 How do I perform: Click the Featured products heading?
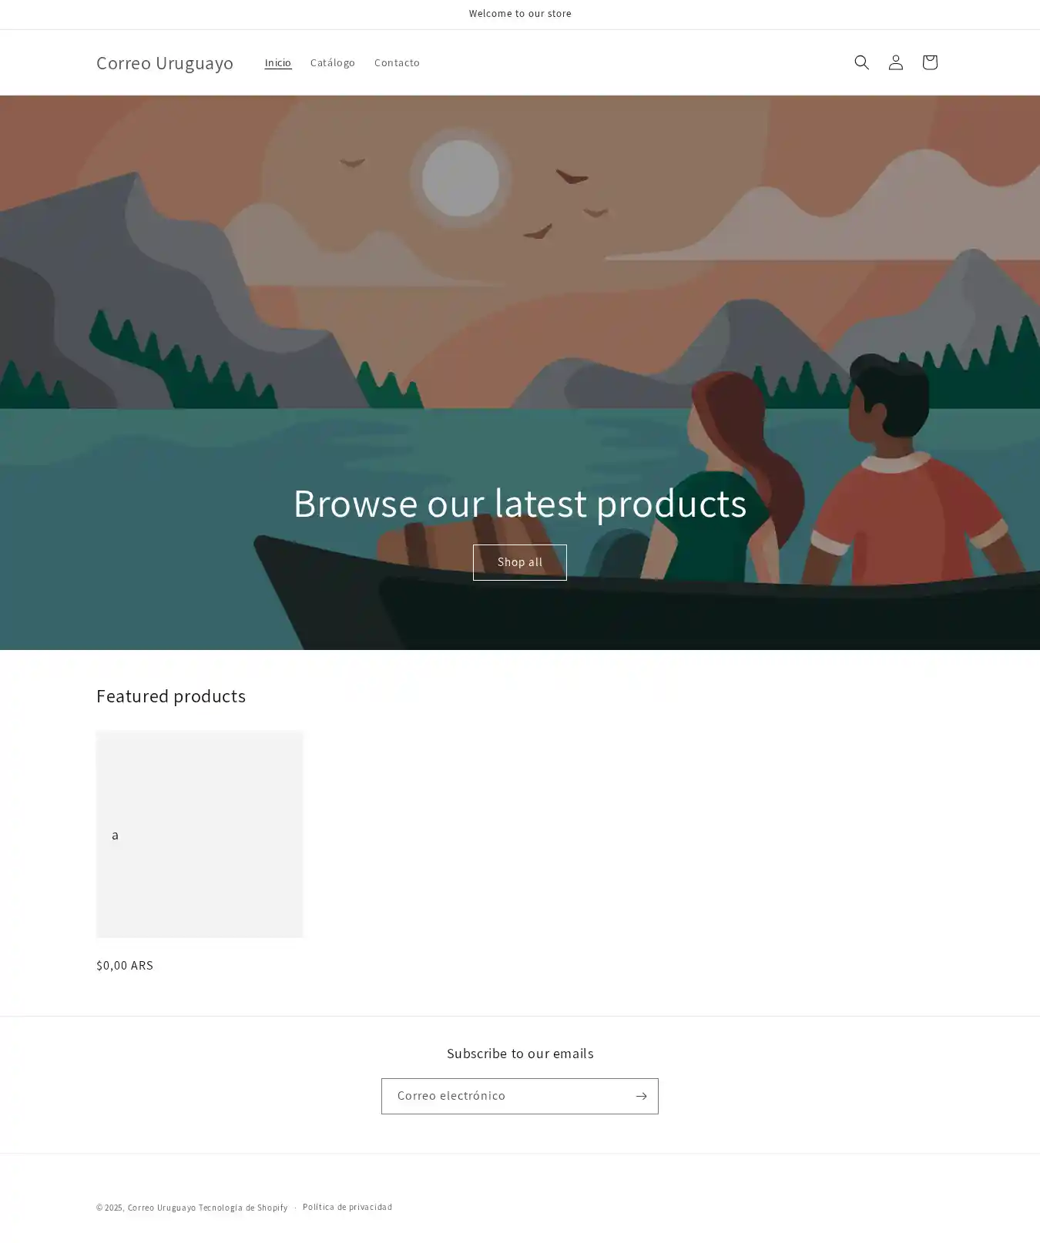point(171,696)
